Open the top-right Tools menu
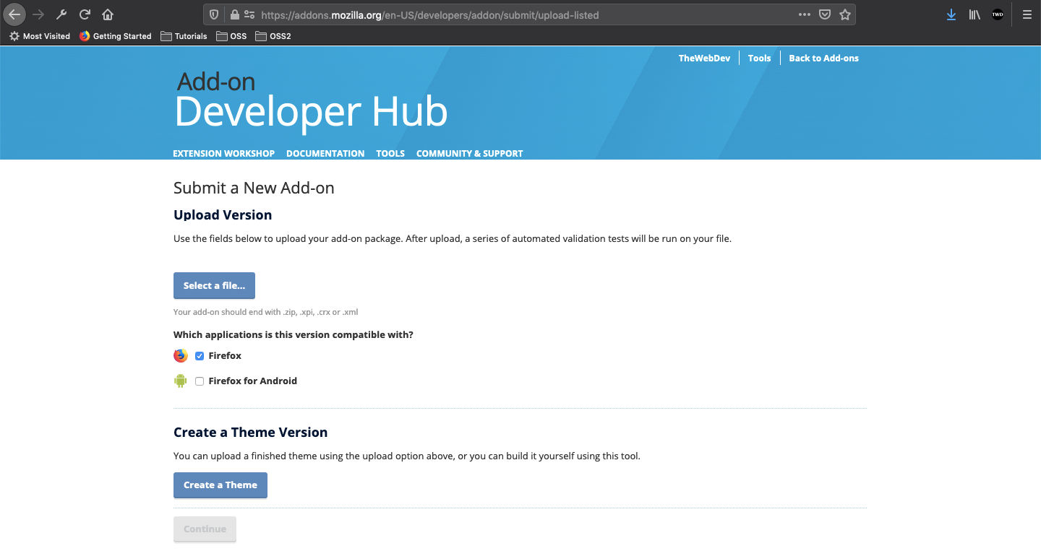Viewport: 1041px width, 551px height. [759, 58]
